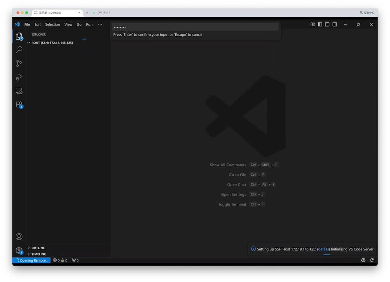Click the Opening Remote status bar button
The width and height of the screenshot is (390, 282).
coord(32,260)
